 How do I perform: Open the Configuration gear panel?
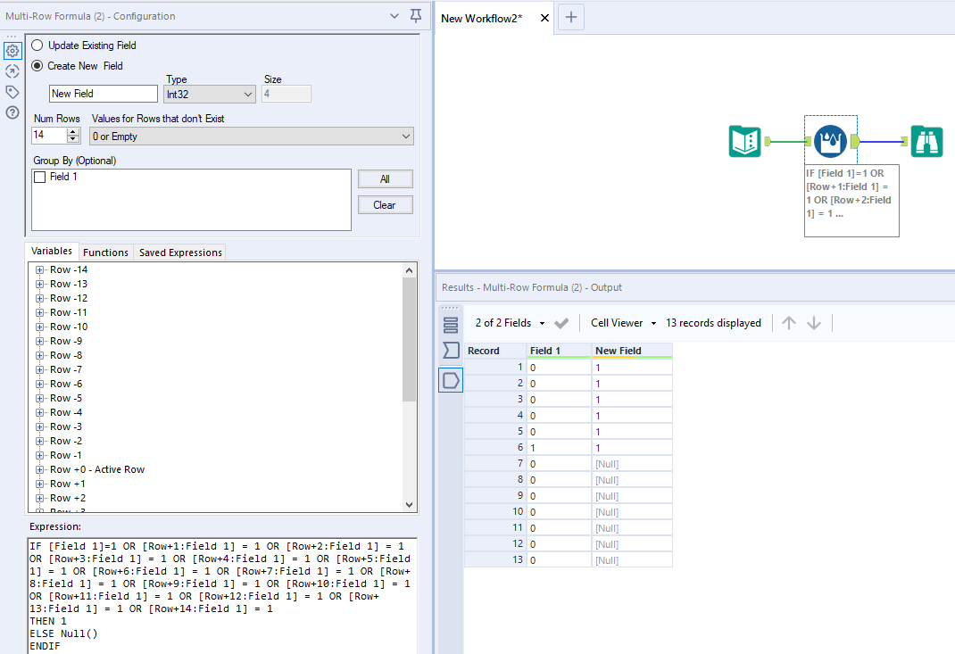(x=12, y=51)
